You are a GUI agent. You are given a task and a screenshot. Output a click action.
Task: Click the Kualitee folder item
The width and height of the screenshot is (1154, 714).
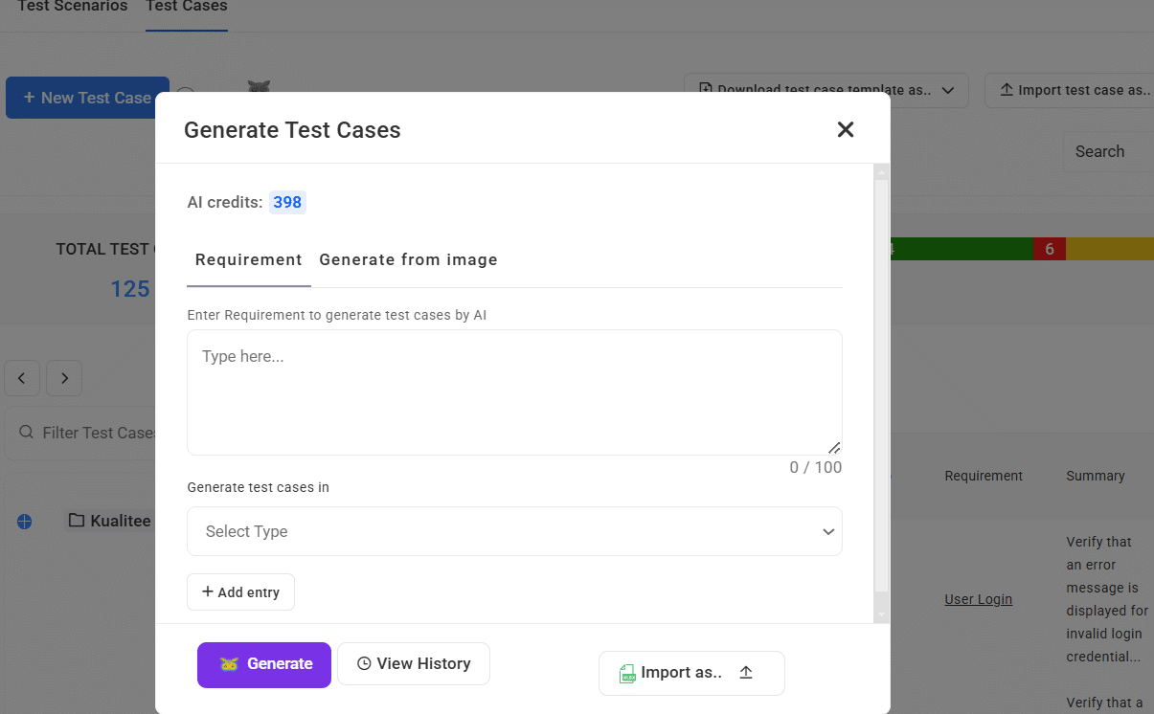[110, 521]
